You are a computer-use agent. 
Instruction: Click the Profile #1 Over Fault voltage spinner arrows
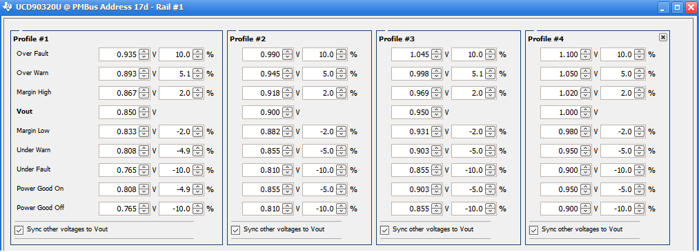pos(144,54)
